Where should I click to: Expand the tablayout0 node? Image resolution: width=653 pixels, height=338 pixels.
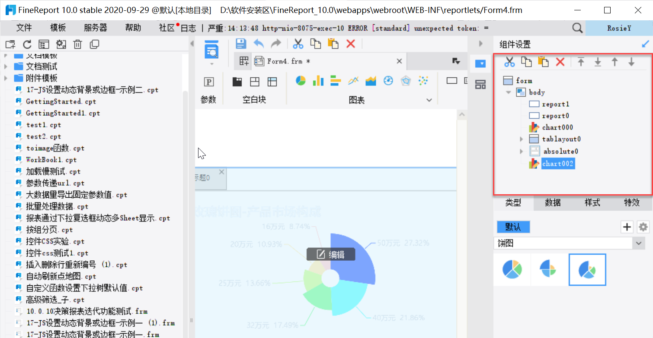(522, 139)
